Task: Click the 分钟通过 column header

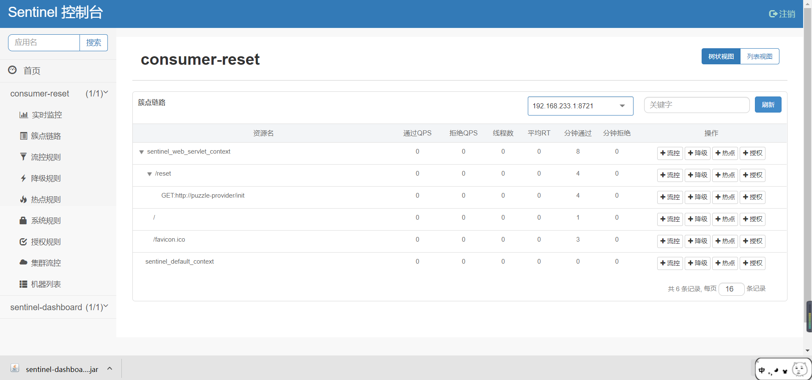Action: click(x=578, y=133)
